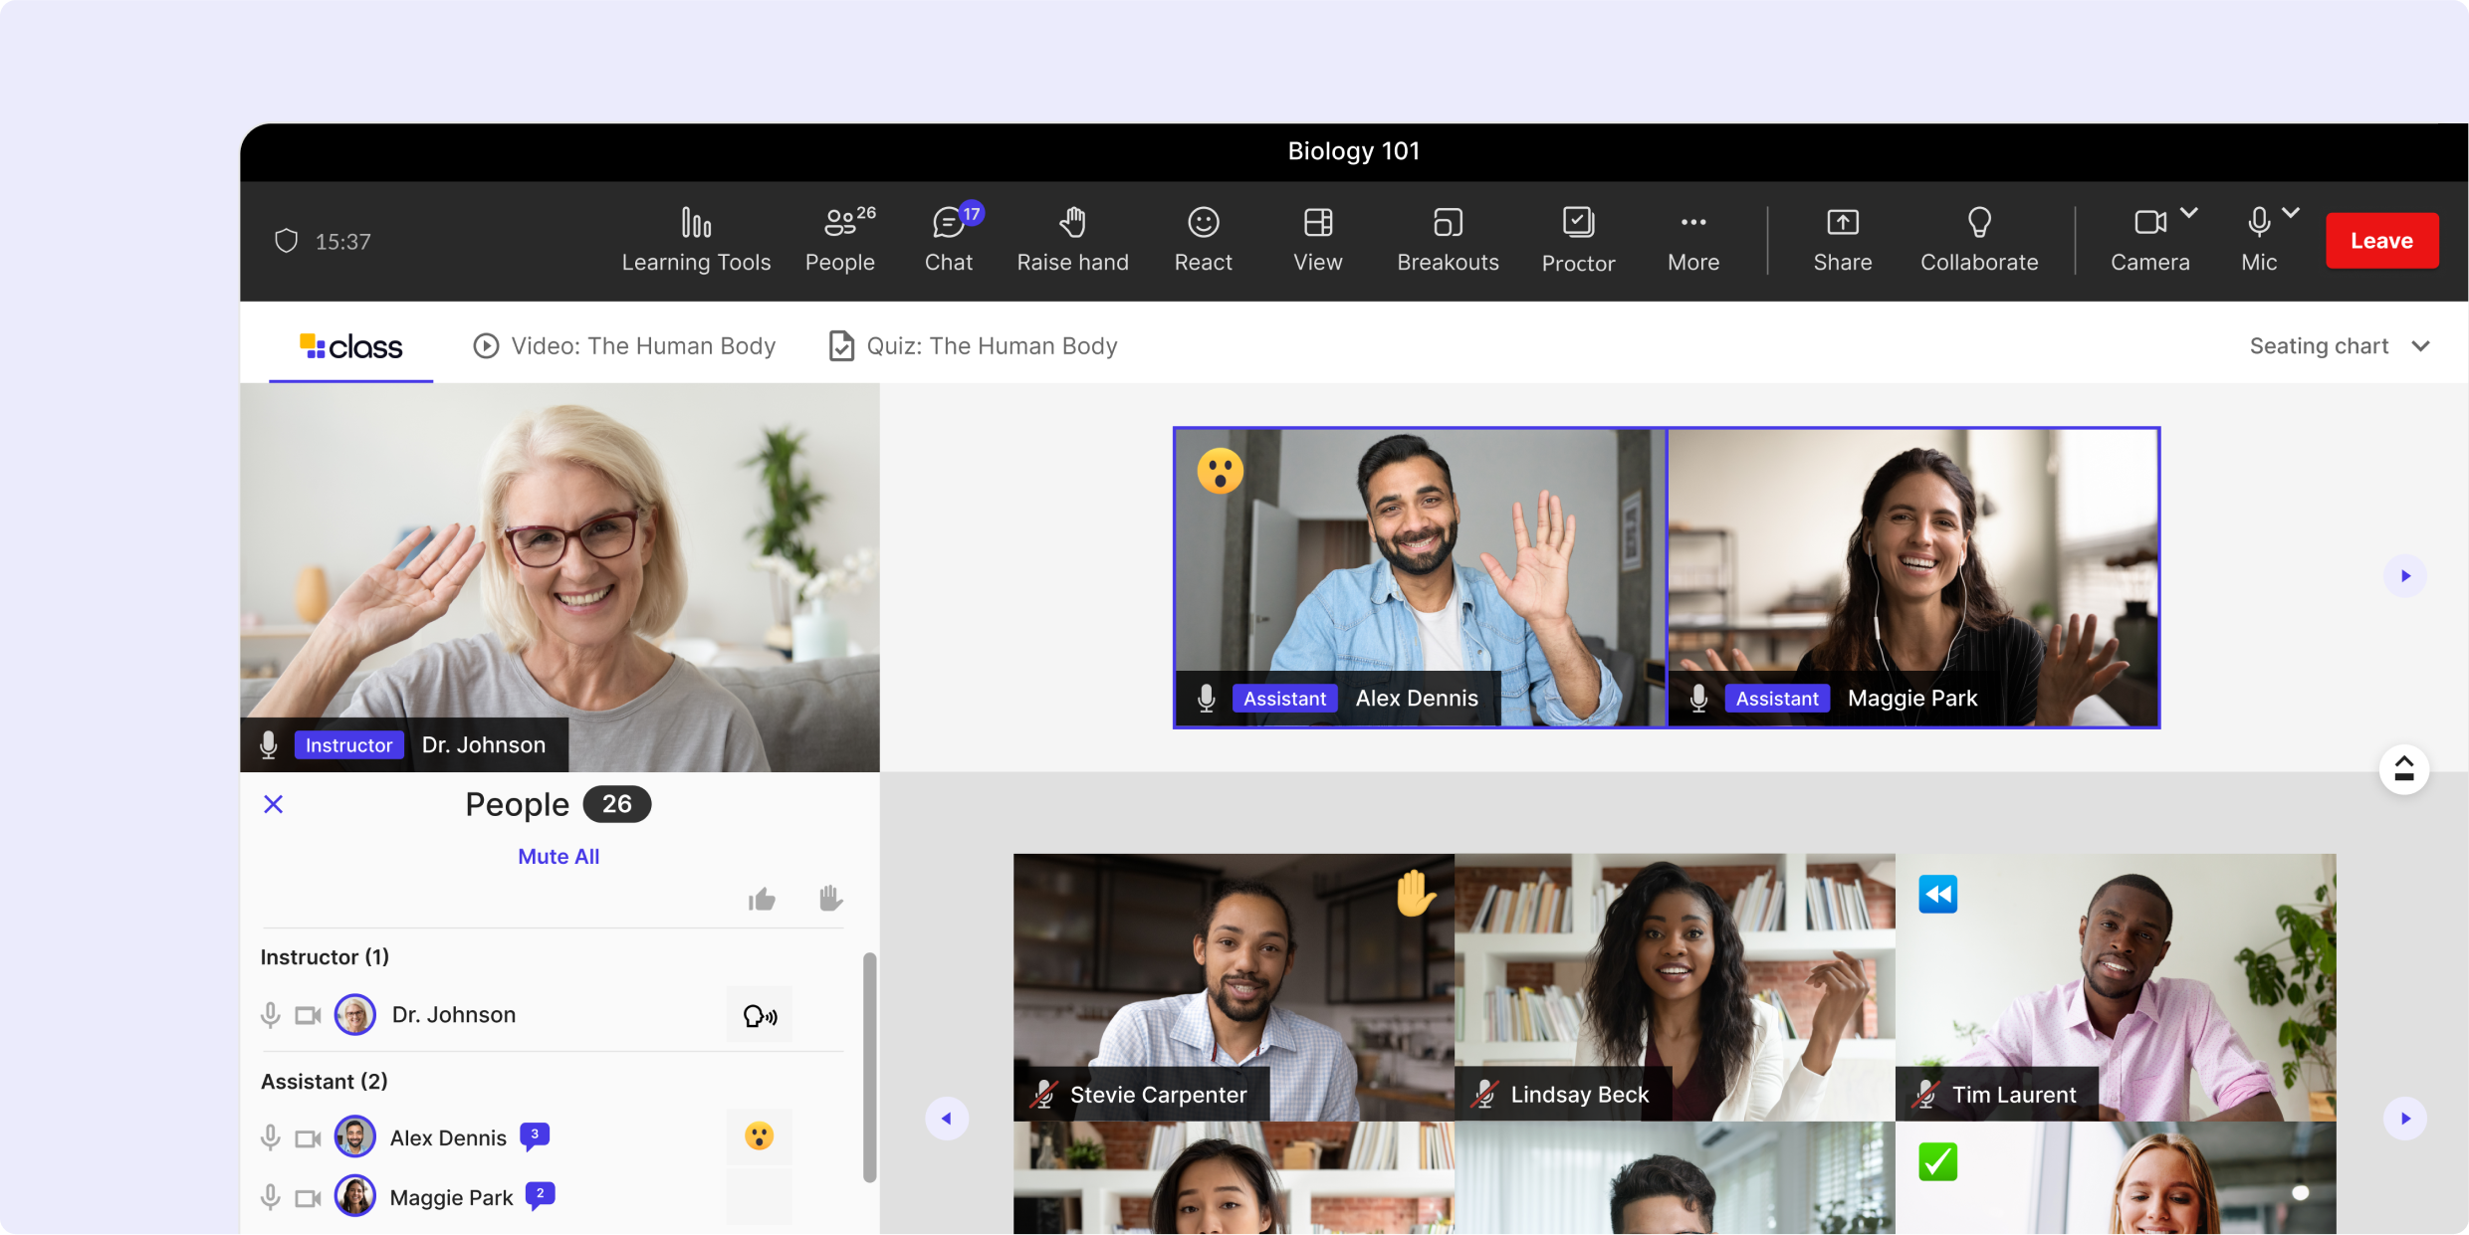The image size is (2469, 1235).
Task: Expand the Seating chart dropdown
Action: [x=2423, y=345]
